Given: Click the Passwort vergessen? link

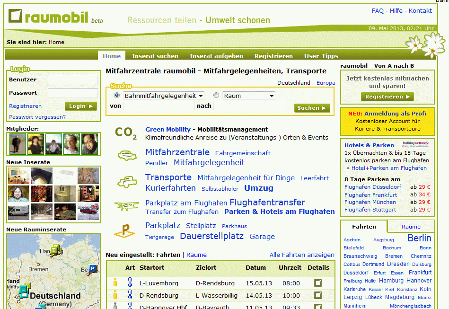Looking at the screenshot, I should pos(37,117).
